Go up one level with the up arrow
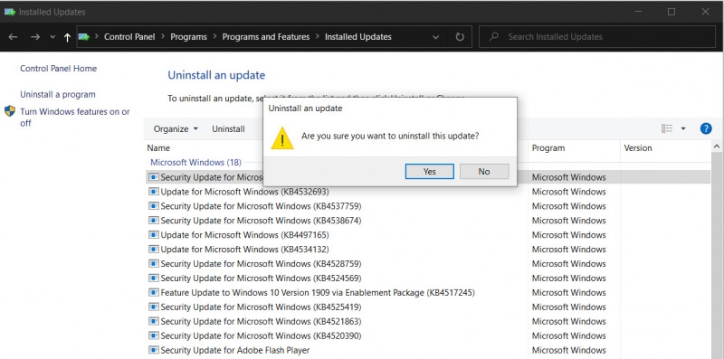Image resolution: width=724 pixels, height=359 pixels. pos(67,37)
